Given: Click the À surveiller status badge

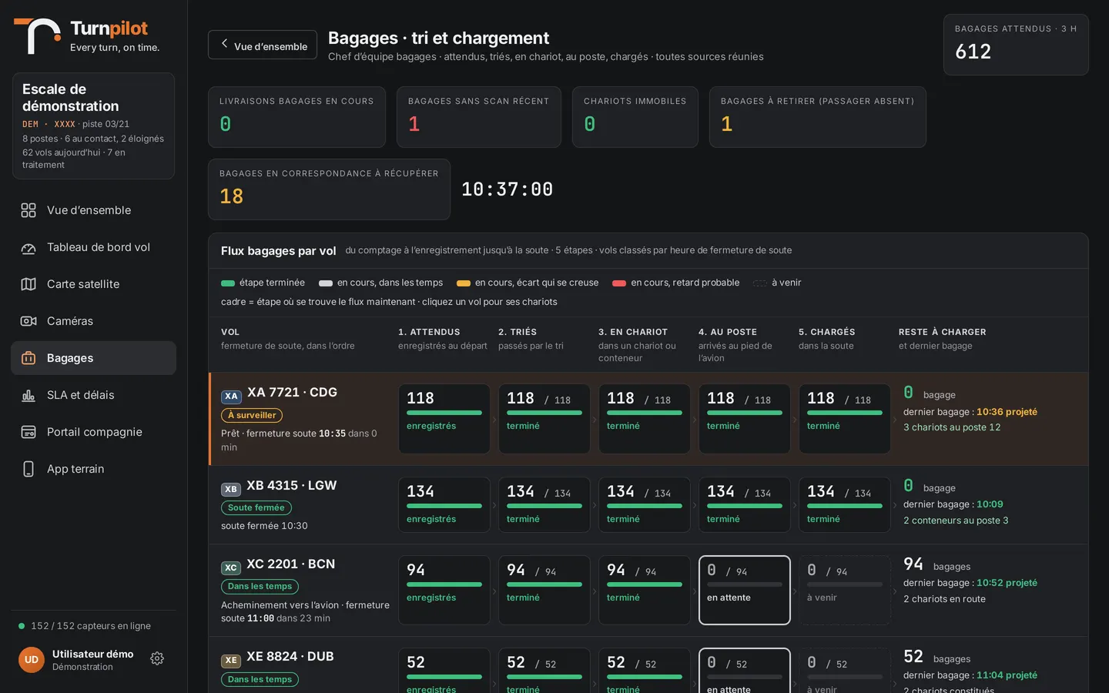Looking at the screenshot, I should coord(252,415).
